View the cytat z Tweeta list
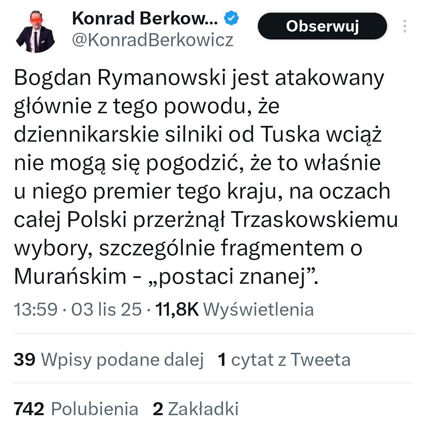427x427 pixels. pos(291,360)
